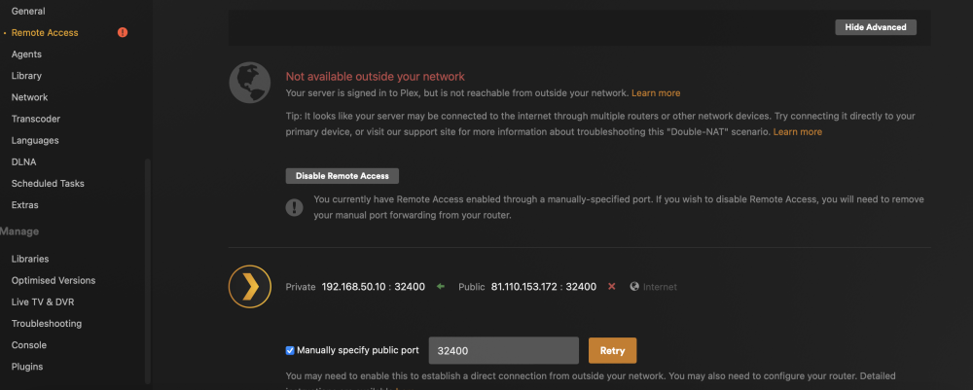Click the globe status icon
973x390 pixels.
click(249, 83)
